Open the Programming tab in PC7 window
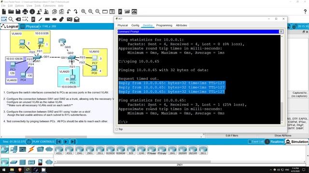The width and height of the screenshot is (309, 173). click(164, 25)
